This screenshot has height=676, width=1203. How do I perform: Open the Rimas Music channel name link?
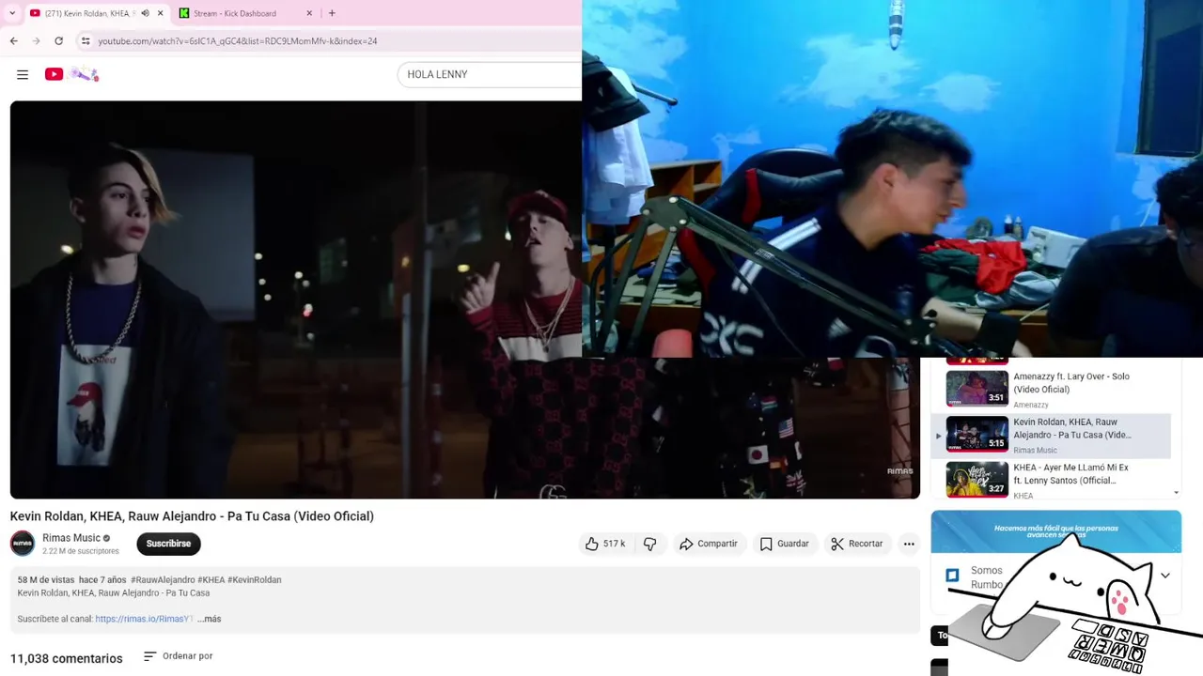[71, 538]
